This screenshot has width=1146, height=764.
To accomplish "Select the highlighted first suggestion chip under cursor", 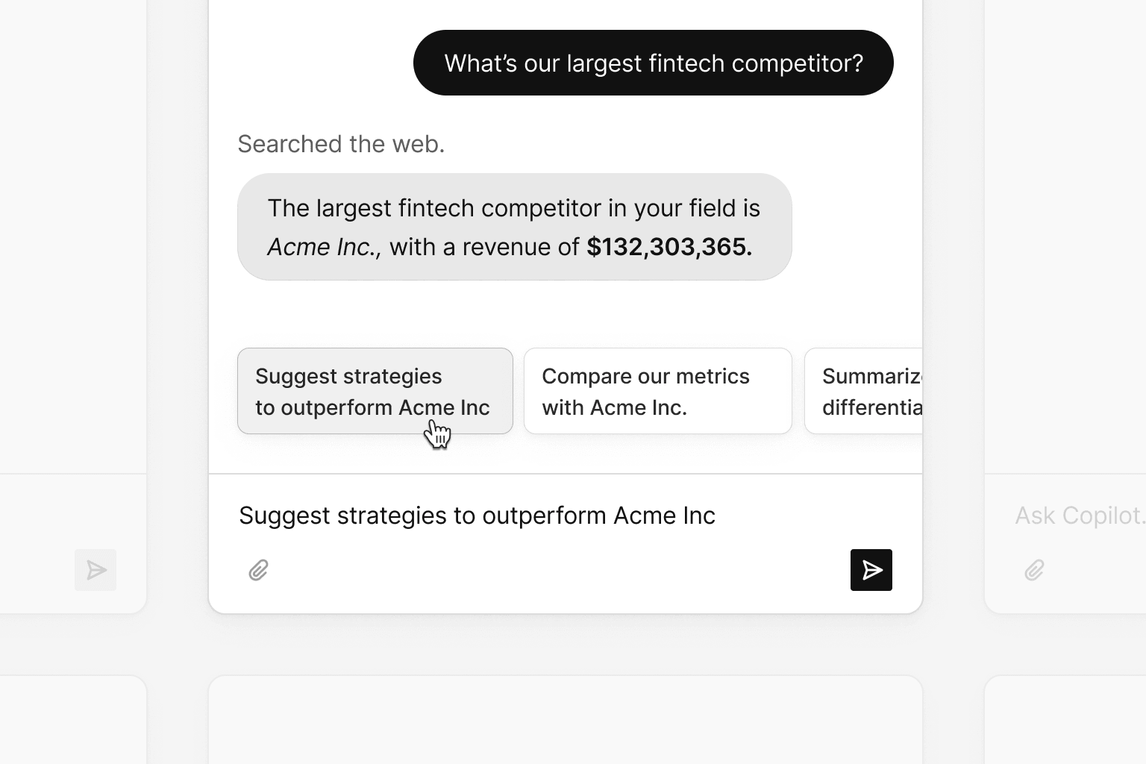I will 375,390.
